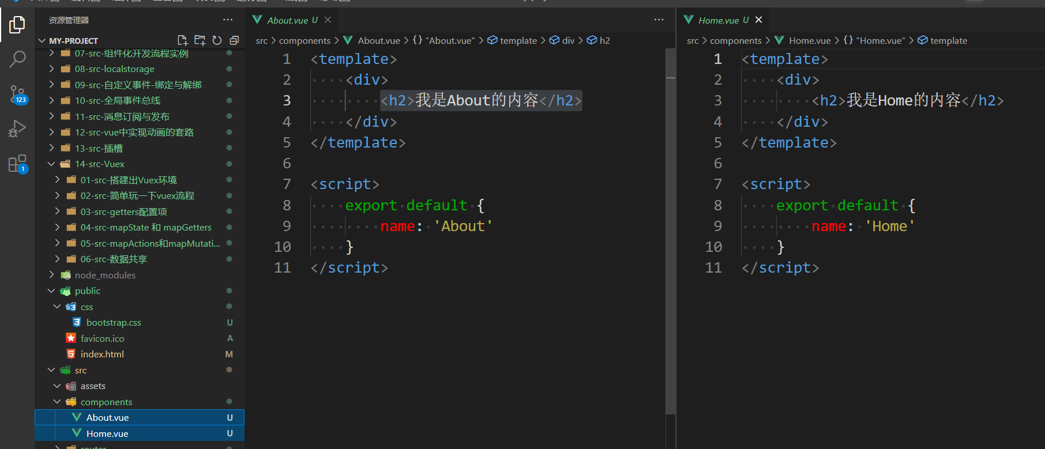The width and height of the screenshot is (1045, 449).
Task: Click the h2 line in Home.vue editor
Action: pyautogui.click(x=908, y=100)
